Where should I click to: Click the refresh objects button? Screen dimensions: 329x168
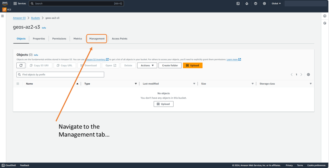(21, 65)
